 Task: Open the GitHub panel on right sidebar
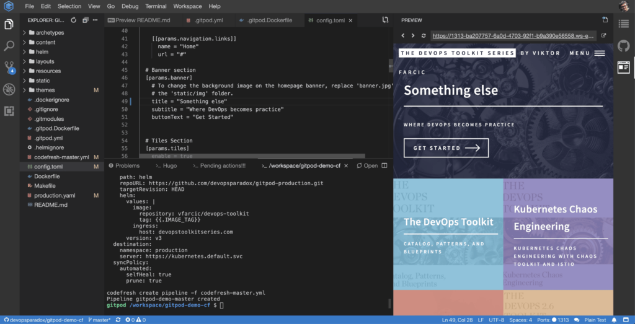tap(624, 46)
